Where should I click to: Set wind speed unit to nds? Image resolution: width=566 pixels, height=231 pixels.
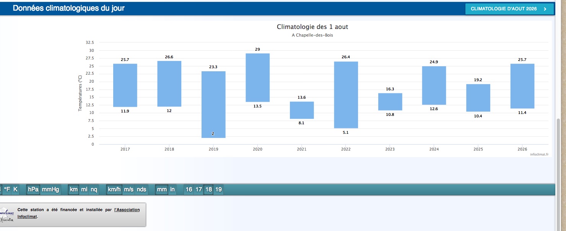point(141,189)
